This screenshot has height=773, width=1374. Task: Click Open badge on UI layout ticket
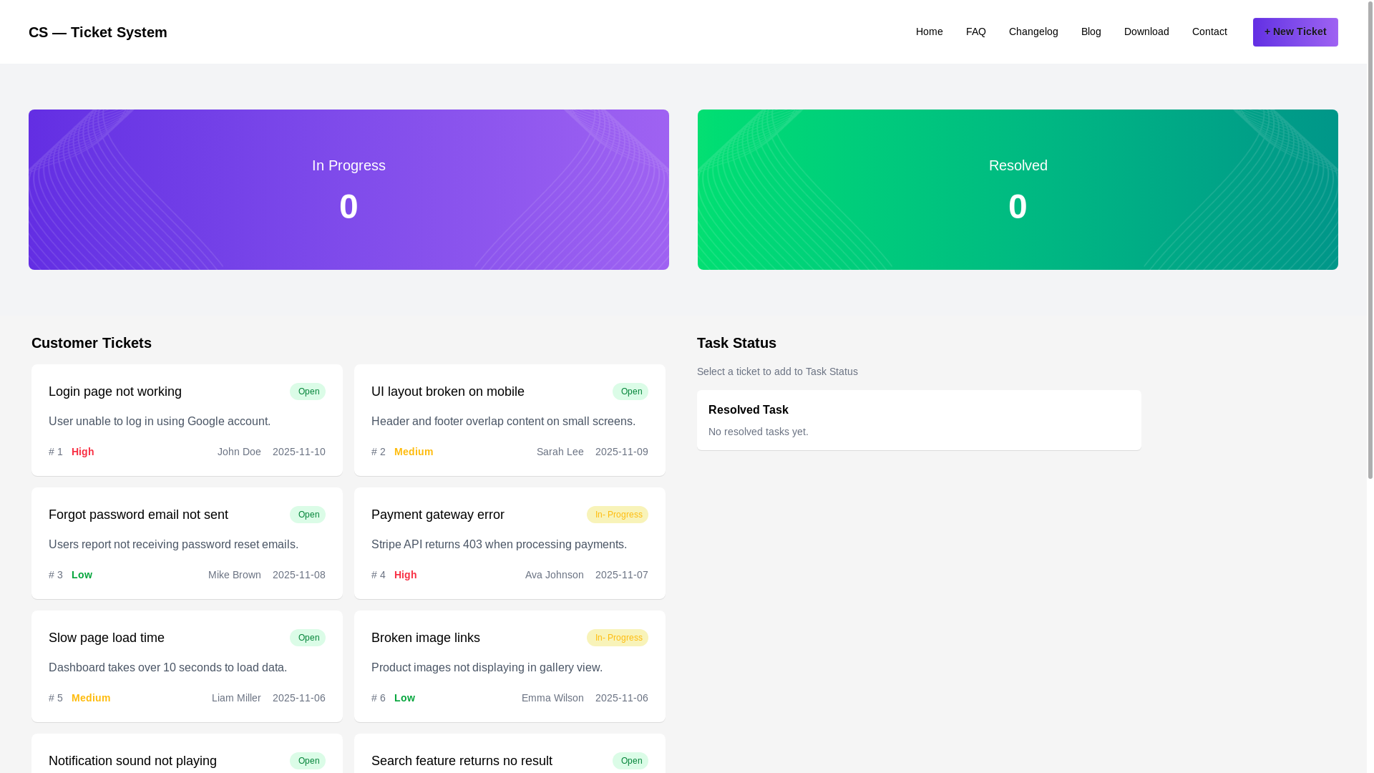point(630,392)
